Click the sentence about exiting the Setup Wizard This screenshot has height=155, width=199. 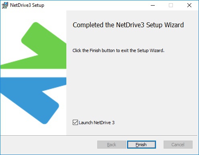pos(118,50)
